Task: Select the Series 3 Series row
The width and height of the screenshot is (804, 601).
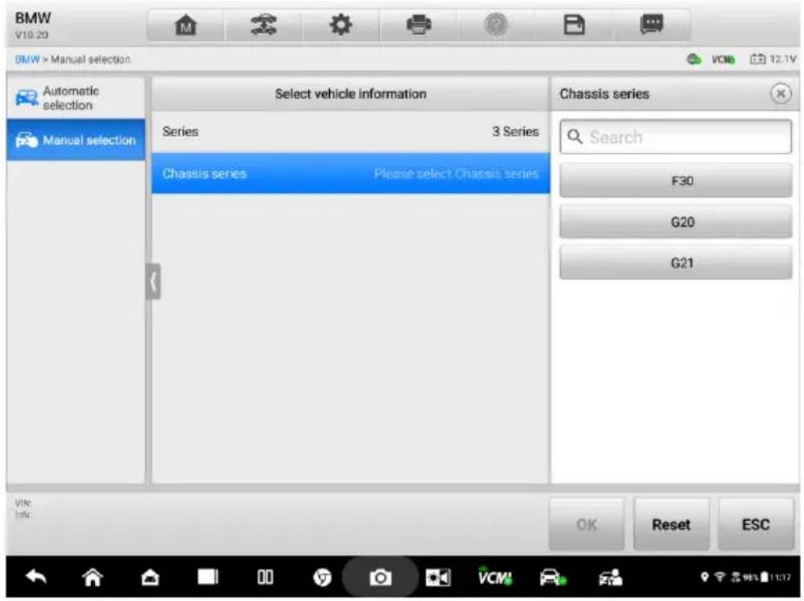Action: pyautogui.click(x=350, y=132)
